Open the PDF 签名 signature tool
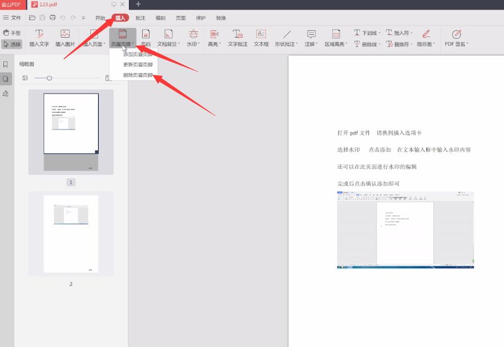The height and width of the screenshot is (347, 504). click(x=457, y=38)
